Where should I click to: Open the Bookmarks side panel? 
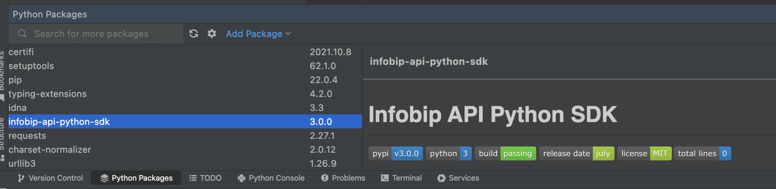pyautogui.click(x=2, y=72)
